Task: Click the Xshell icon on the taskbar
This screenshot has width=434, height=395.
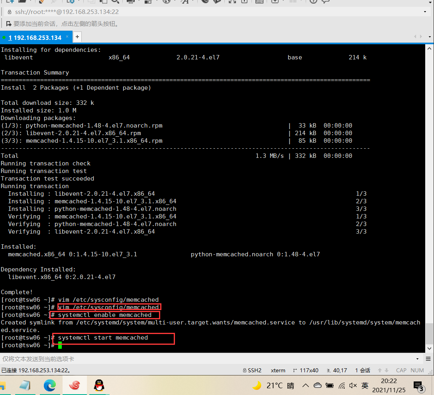Action: tap(75, 385)
